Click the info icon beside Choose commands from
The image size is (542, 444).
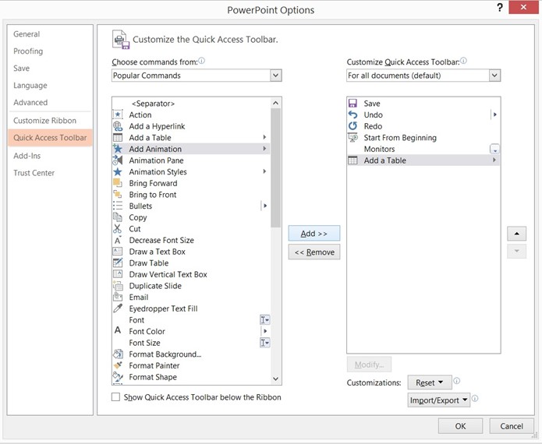click(201, 61)
